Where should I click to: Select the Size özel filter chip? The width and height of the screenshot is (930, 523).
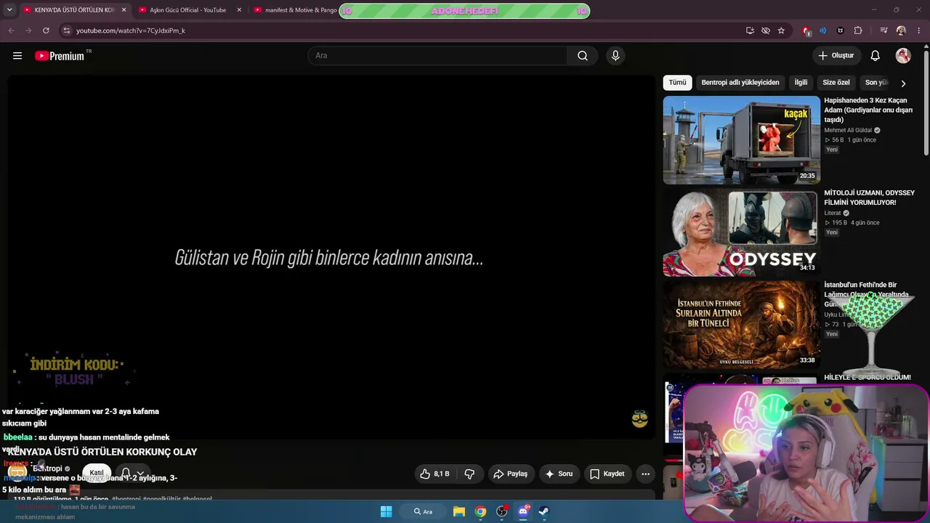pyautogui.click(x=836, y=83)
